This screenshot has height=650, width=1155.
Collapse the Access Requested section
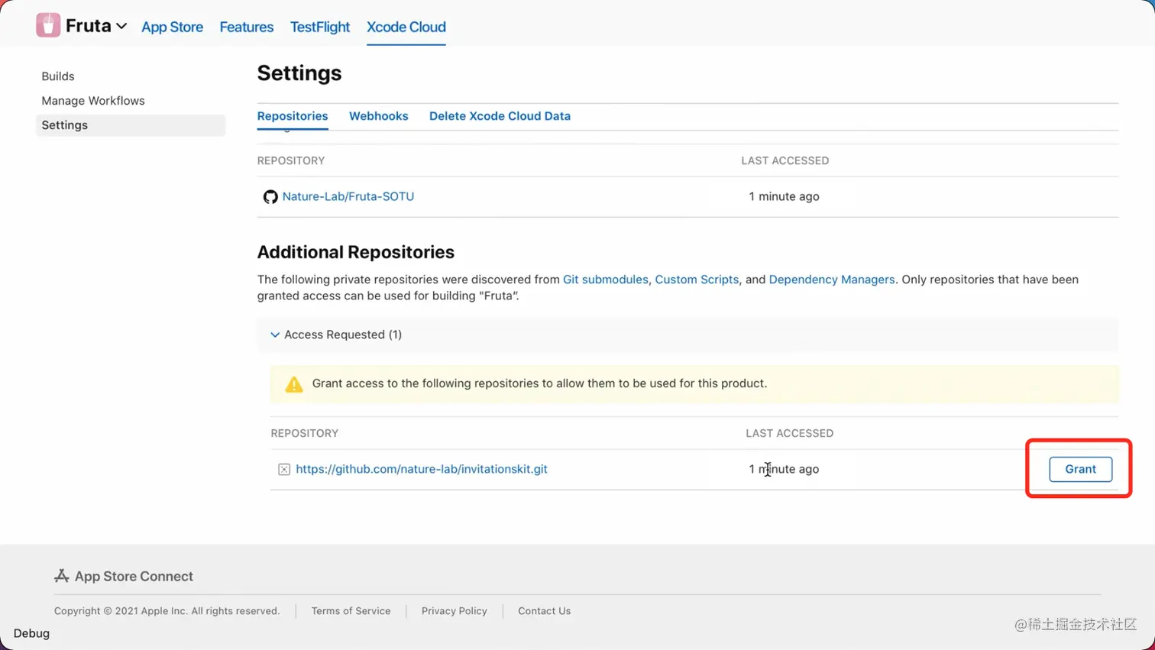[x=275, y=335]
